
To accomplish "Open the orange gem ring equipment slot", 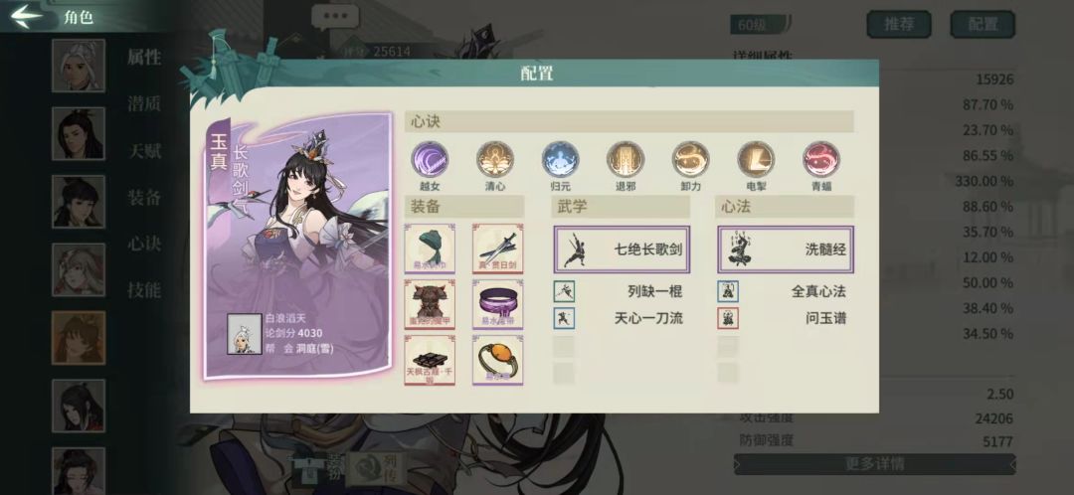I will click(498, 360).
